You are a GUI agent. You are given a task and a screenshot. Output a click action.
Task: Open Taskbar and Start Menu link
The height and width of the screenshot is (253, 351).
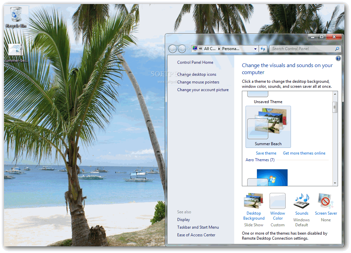click(x=198, y=227)
